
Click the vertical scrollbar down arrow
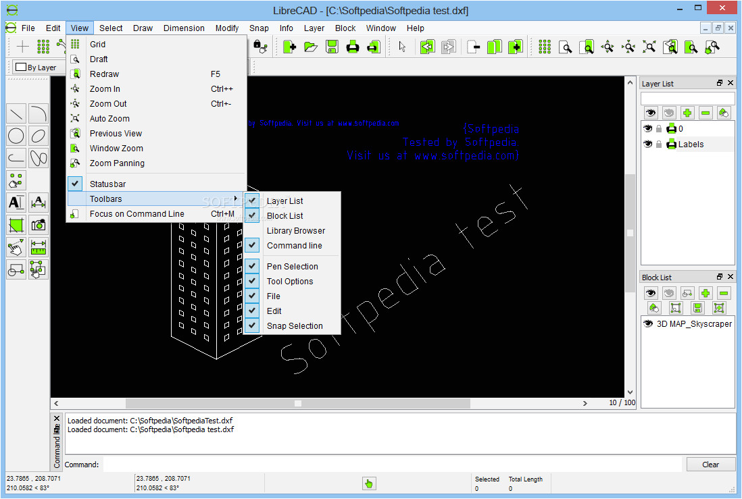click(x=630, y=392)
